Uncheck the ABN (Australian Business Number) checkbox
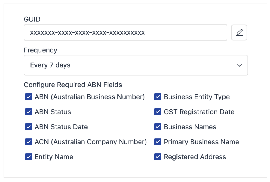Viewport: 270px width, 182px height. (29, 97)
